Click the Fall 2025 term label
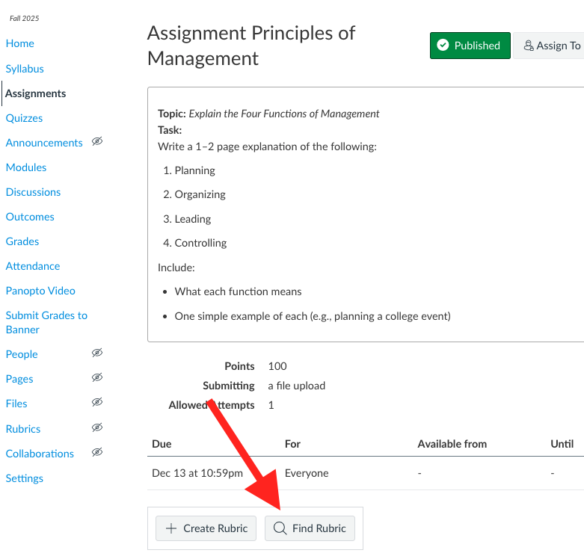The height and width of the screenshot is (559, 584). tap(24, 18)
